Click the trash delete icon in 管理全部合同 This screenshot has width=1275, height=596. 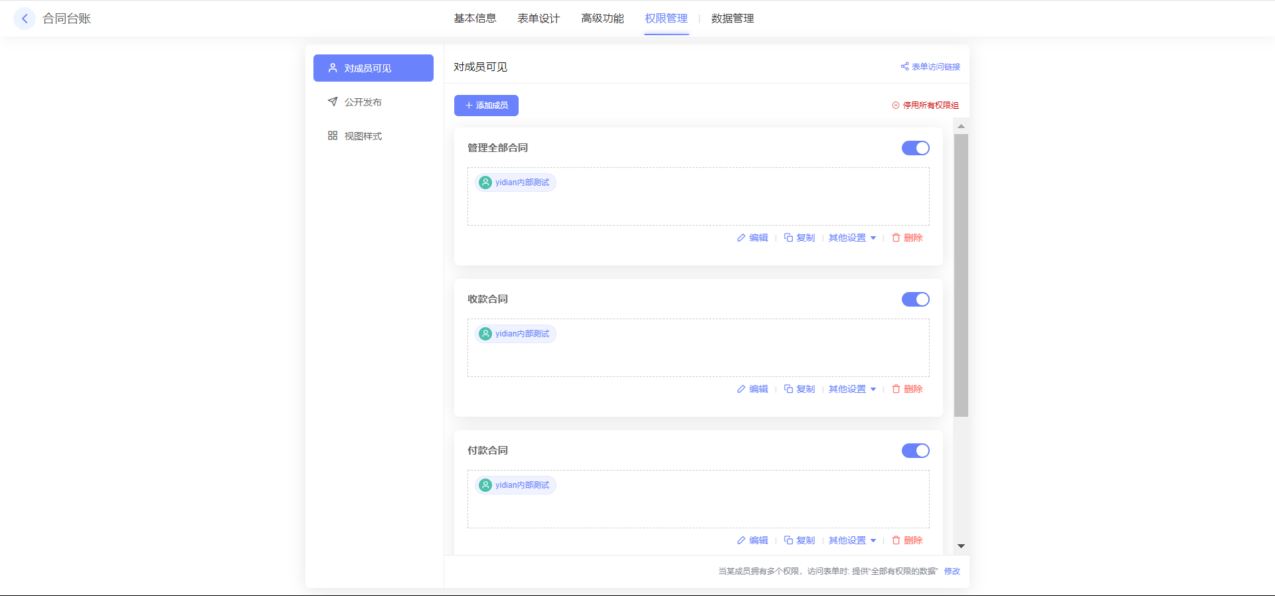[x=896, y=238]
